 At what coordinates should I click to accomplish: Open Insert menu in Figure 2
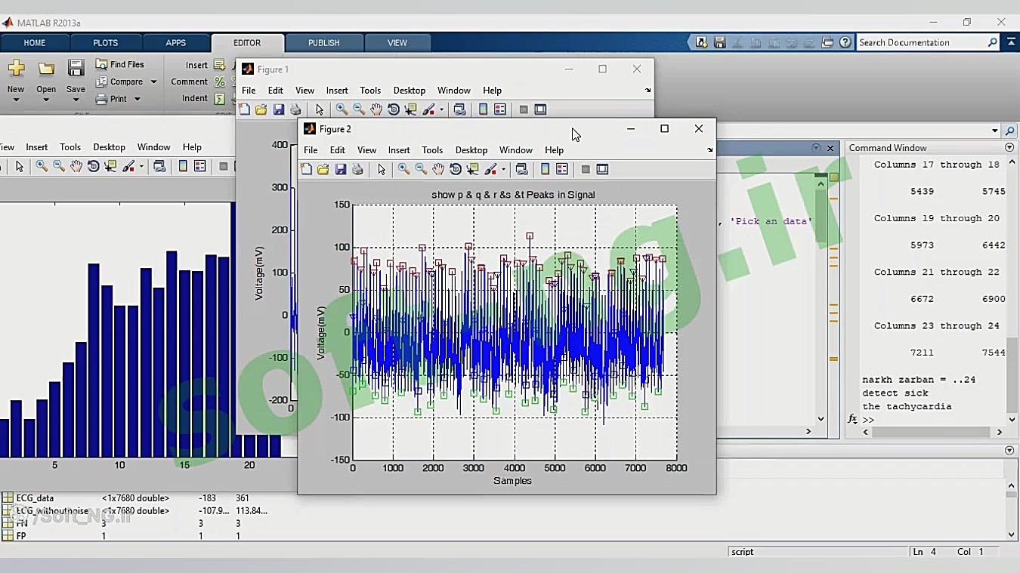(x=399, y=150)
